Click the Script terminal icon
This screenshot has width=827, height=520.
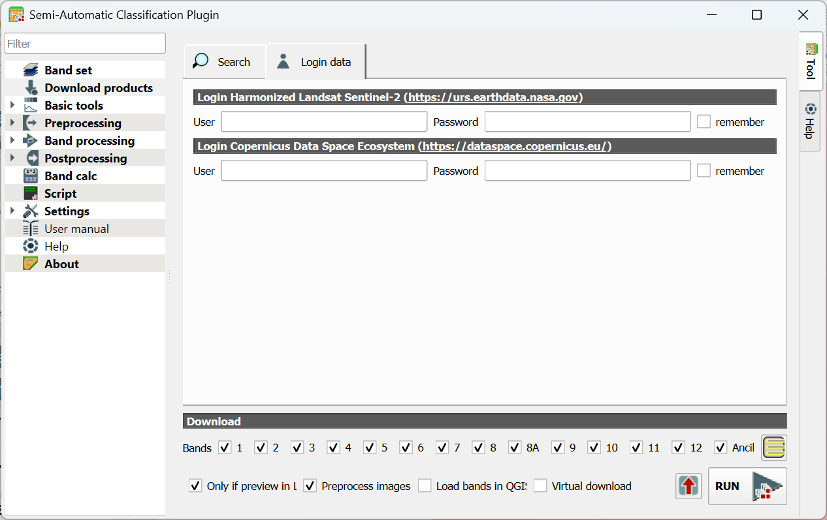(x=31, y=193)
